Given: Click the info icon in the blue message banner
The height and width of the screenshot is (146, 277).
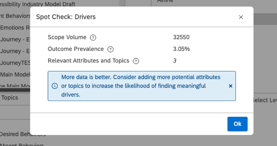Looking at the screenshot, I should pos(55,86).
